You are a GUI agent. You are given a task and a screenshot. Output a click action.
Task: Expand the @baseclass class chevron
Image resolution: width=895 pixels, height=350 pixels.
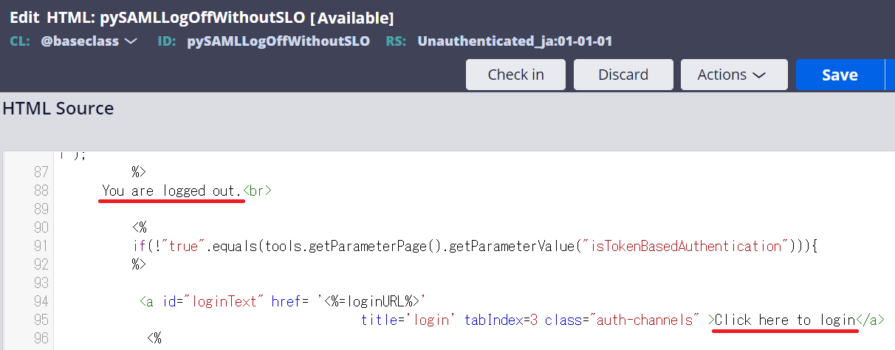coord(131,41)
